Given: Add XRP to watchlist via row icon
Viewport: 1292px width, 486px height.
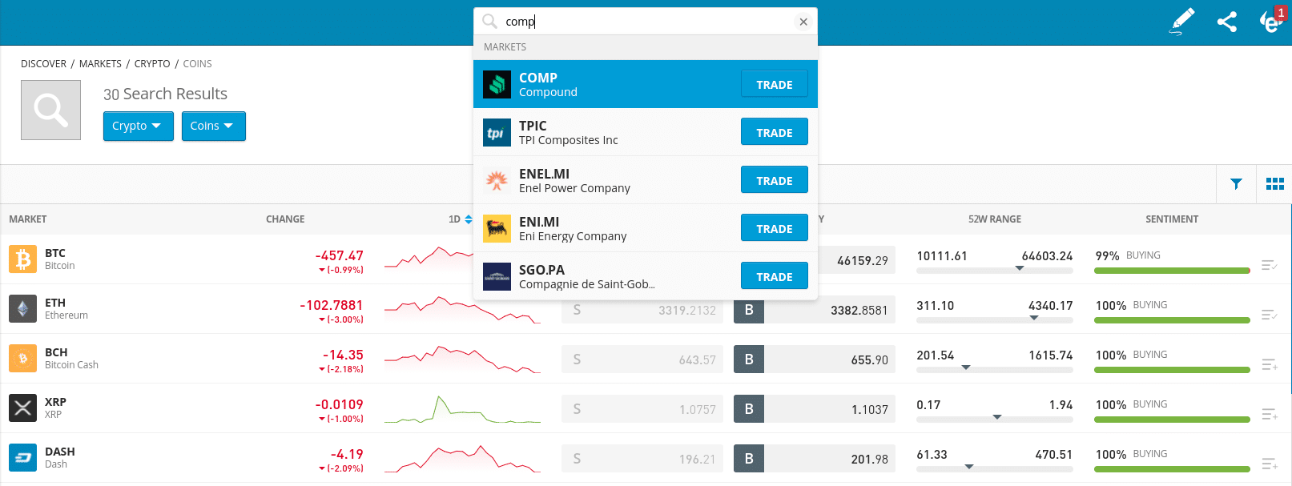Looking at the screenshot, I should click(1269, 414).
